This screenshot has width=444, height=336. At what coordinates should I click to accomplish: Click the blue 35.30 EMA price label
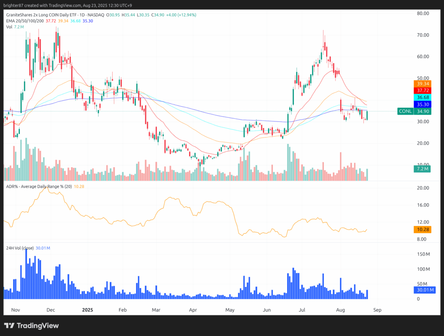422,104
